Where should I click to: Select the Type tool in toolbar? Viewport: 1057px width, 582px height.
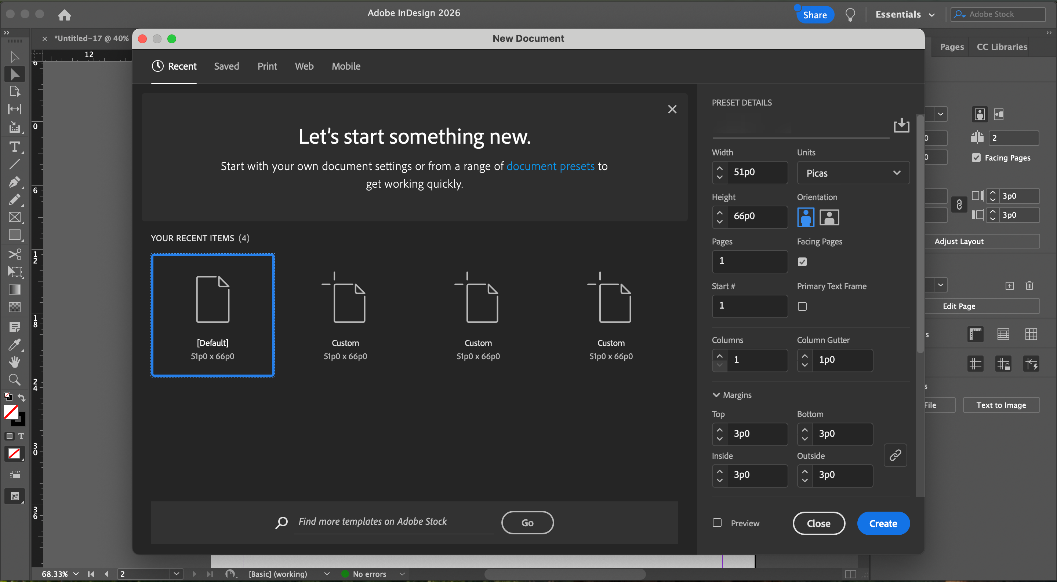tap(14, 147)
